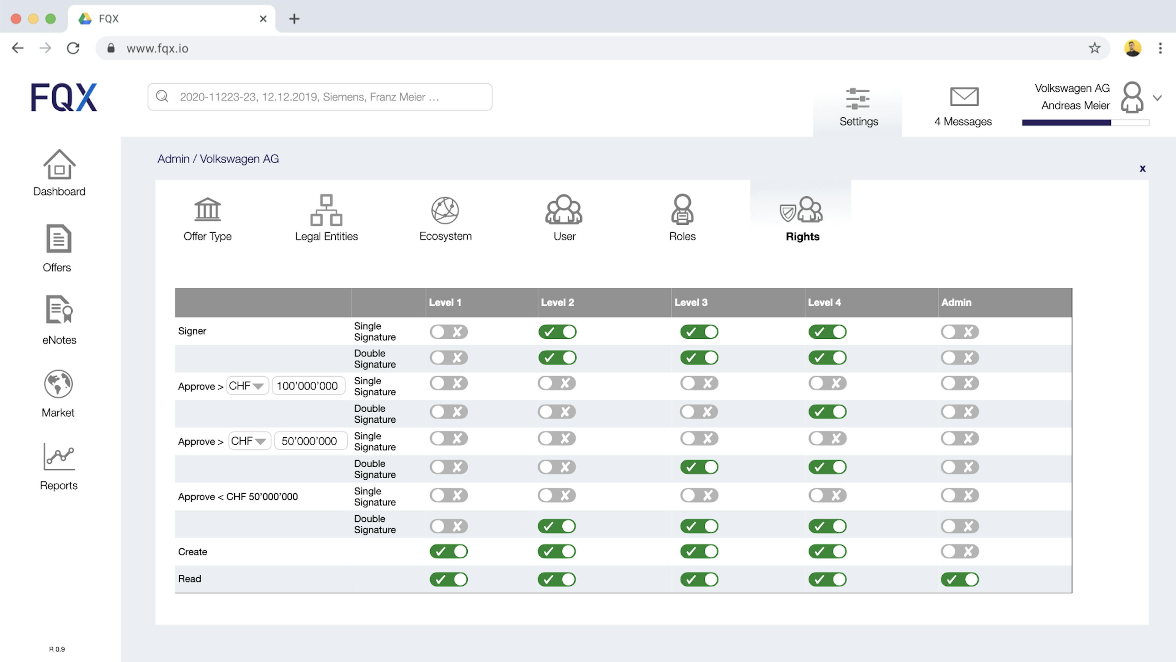Click the Andreas Meier user name
The image size is (1176, 662).
coord(1075,105)
